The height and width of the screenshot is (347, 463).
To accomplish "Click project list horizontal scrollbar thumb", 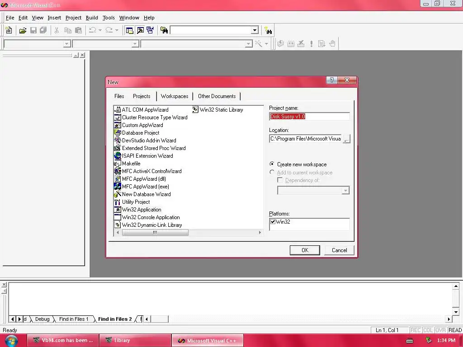I will click(155, 233).
